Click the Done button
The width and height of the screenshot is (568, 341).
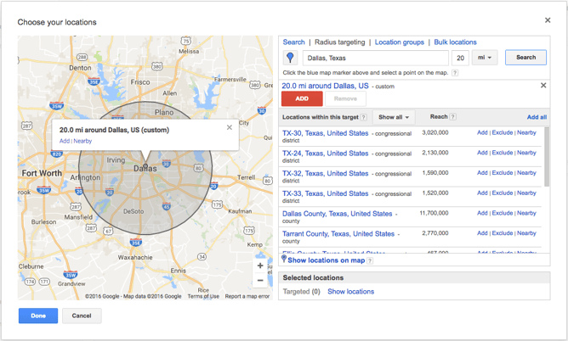[x=38, y=316]
